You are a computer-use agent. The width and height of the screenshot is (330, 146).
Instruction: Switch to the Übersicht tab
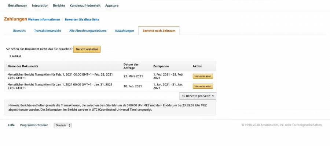19,31
